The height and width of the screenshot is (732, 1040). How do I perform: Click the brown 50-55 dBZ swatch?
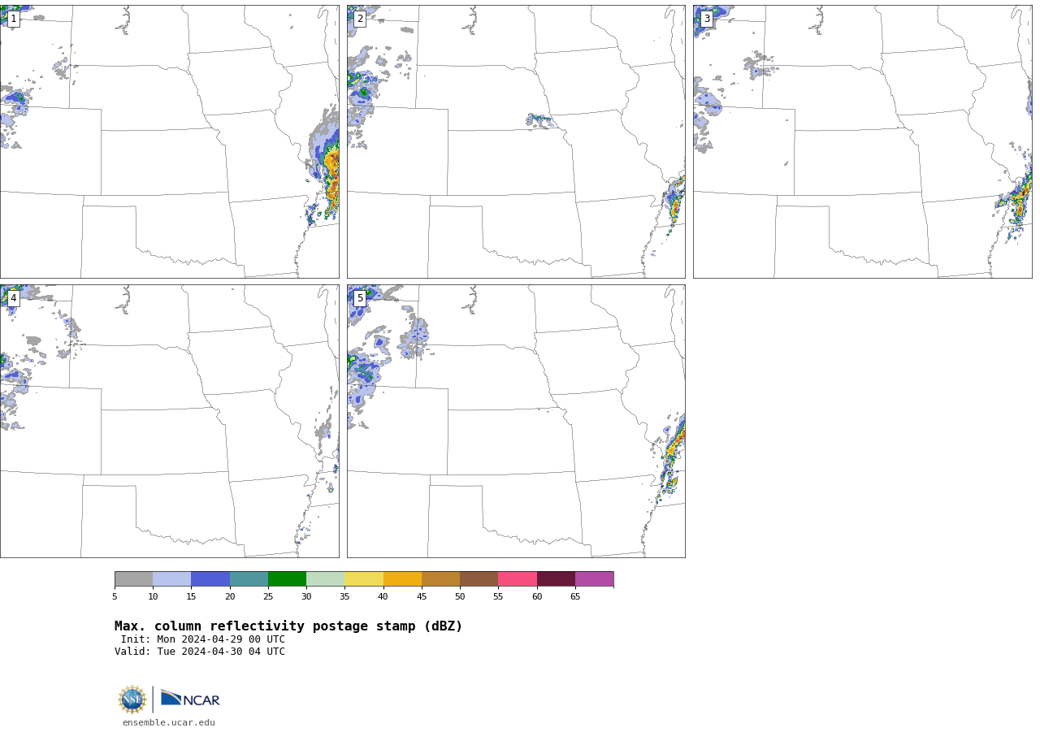[479, 579]
